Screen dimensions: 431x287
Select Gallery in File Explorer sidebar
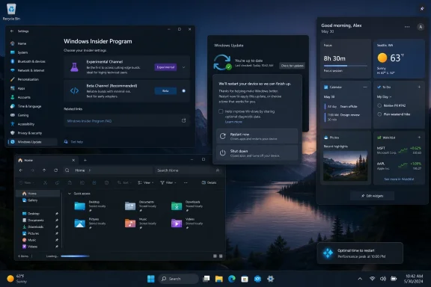coord(38,200)
